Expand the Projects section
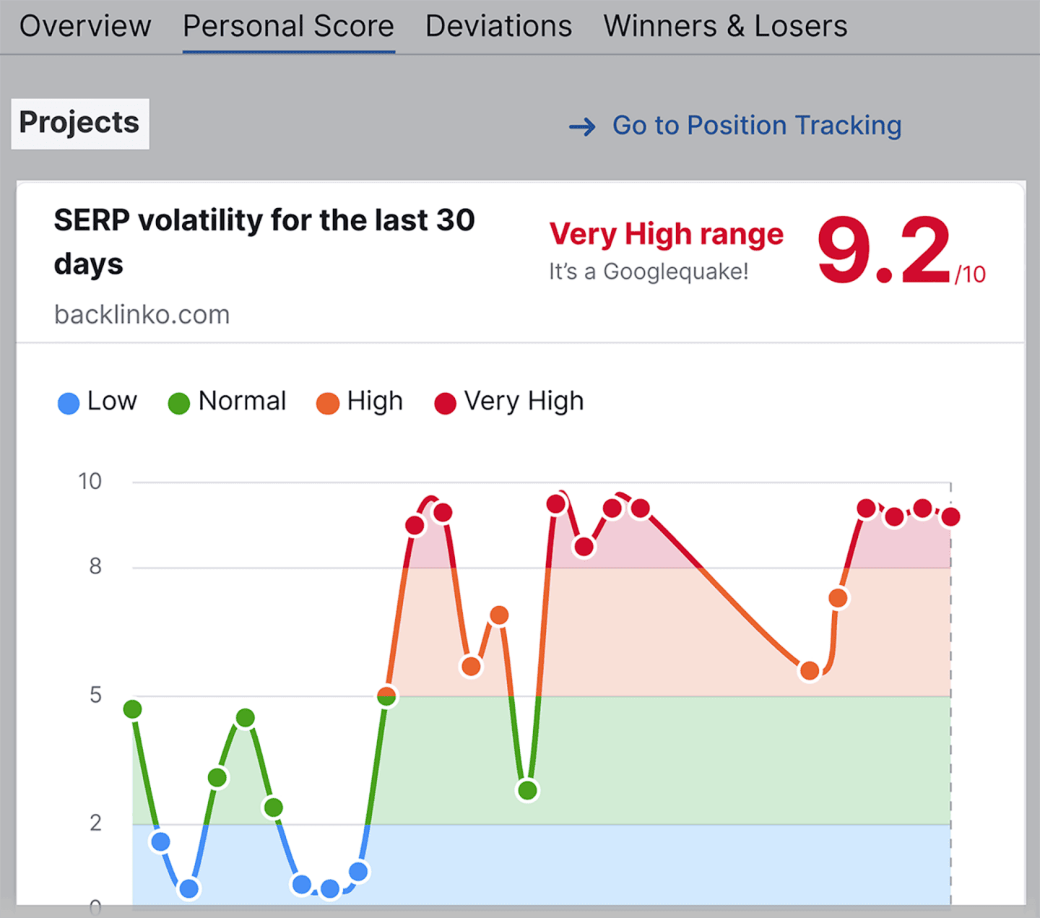 point(79,123)
